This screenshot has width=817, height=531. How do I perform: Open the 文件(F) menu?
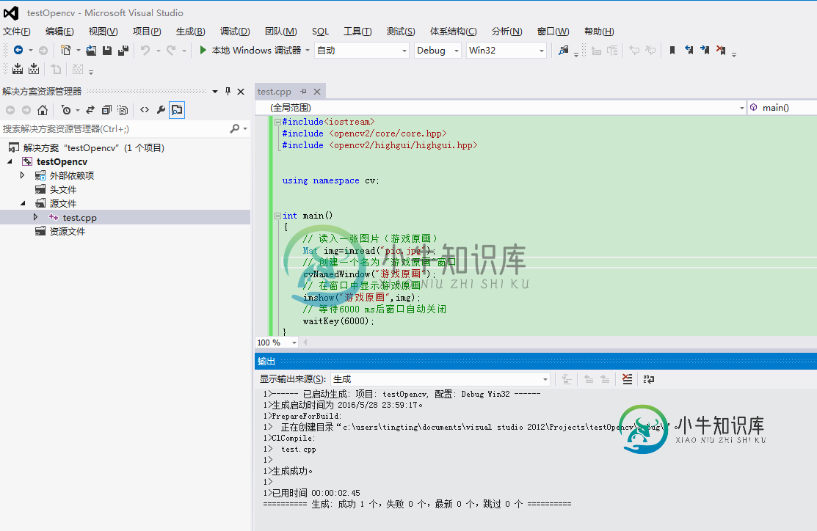[x=17, y=32]
